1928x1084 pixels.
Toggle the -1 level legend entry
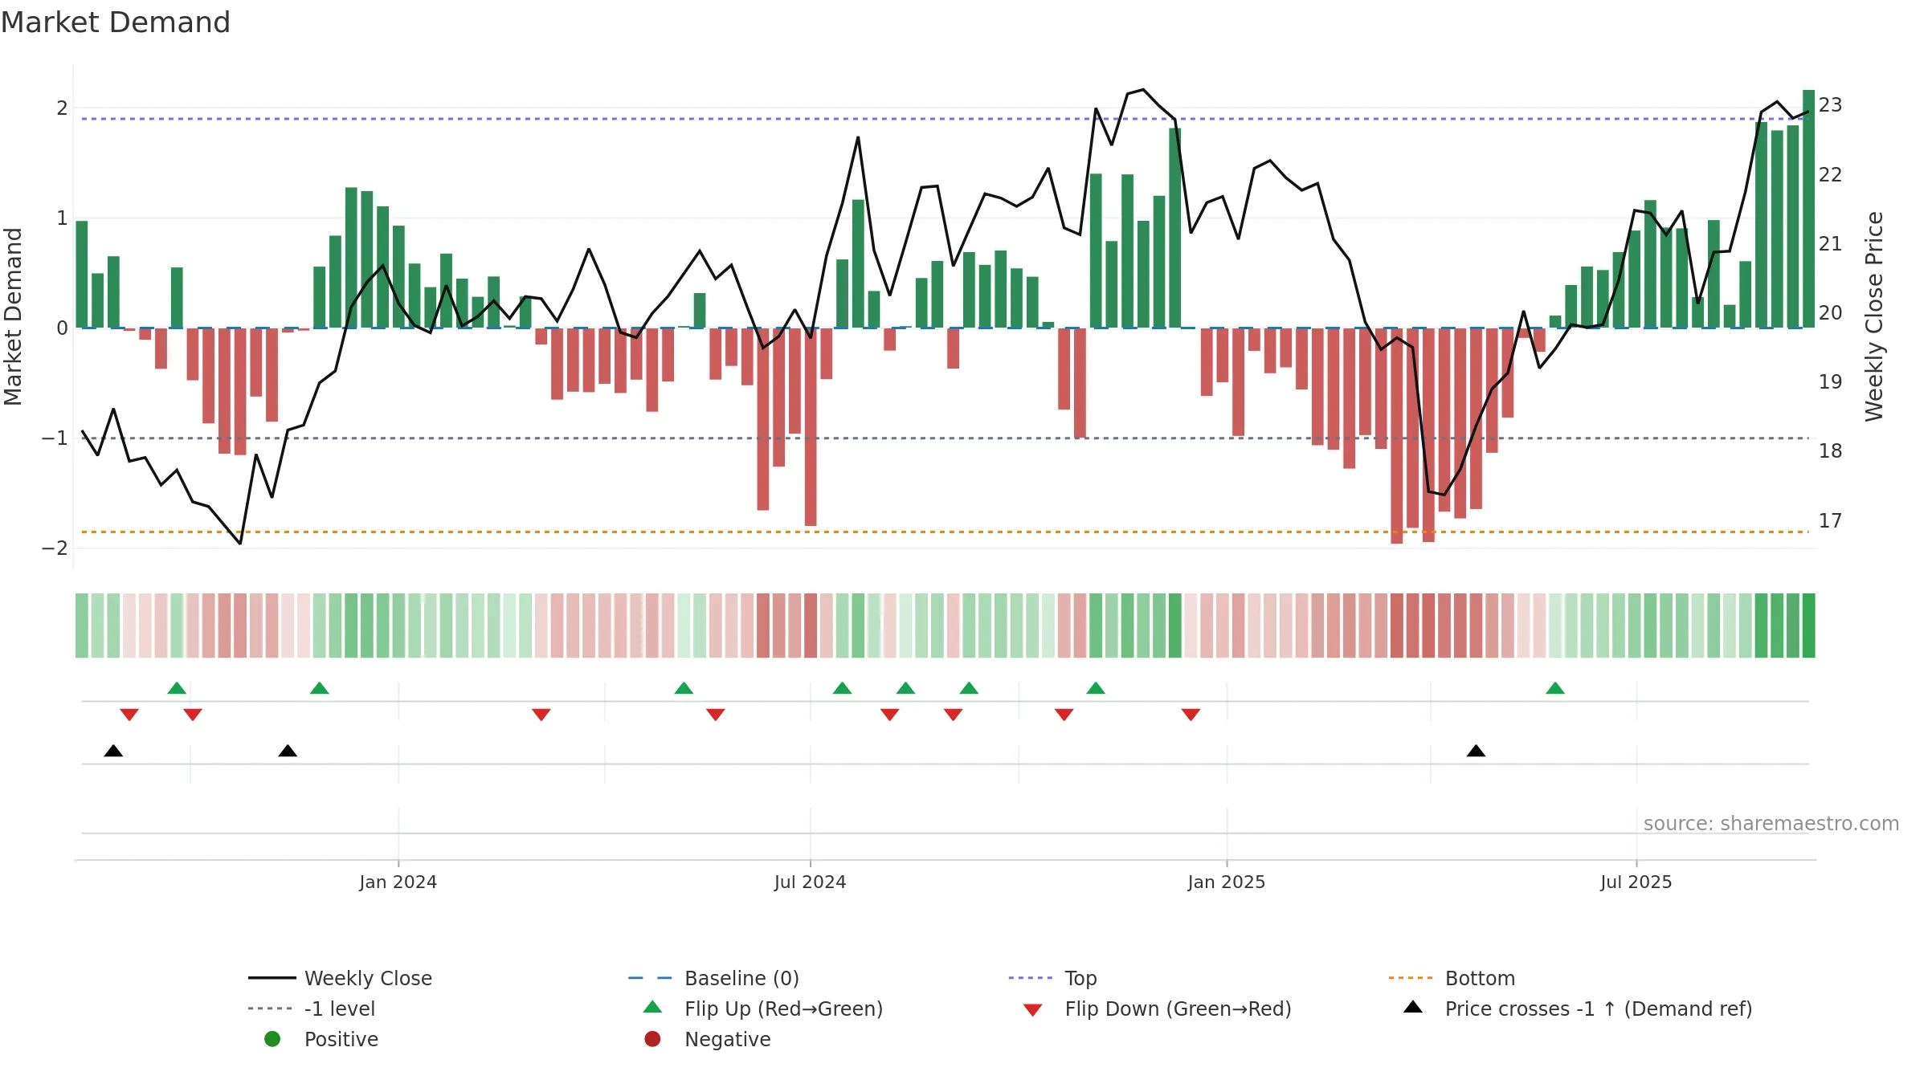(312, 1009)
